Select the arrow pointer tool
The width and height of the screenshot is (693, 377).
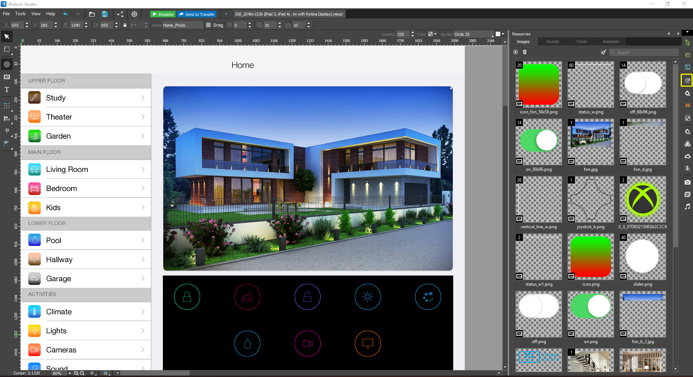point(7,36)
